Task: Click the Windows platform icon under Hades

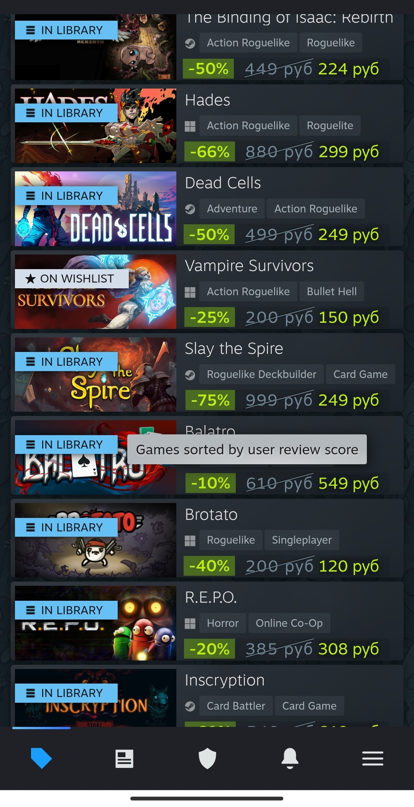Action: click(x=190, y=126)
